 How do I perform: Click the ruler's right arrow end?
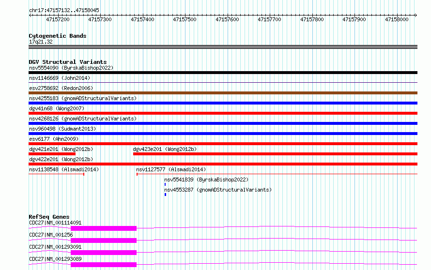click(416, 15)
